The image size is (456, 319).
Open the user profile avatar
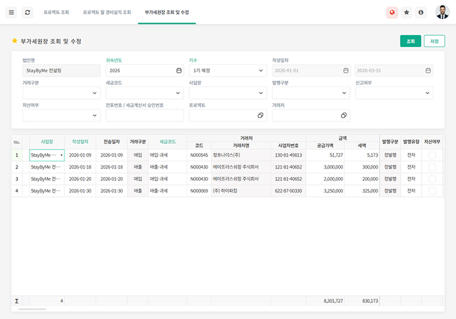442,12
